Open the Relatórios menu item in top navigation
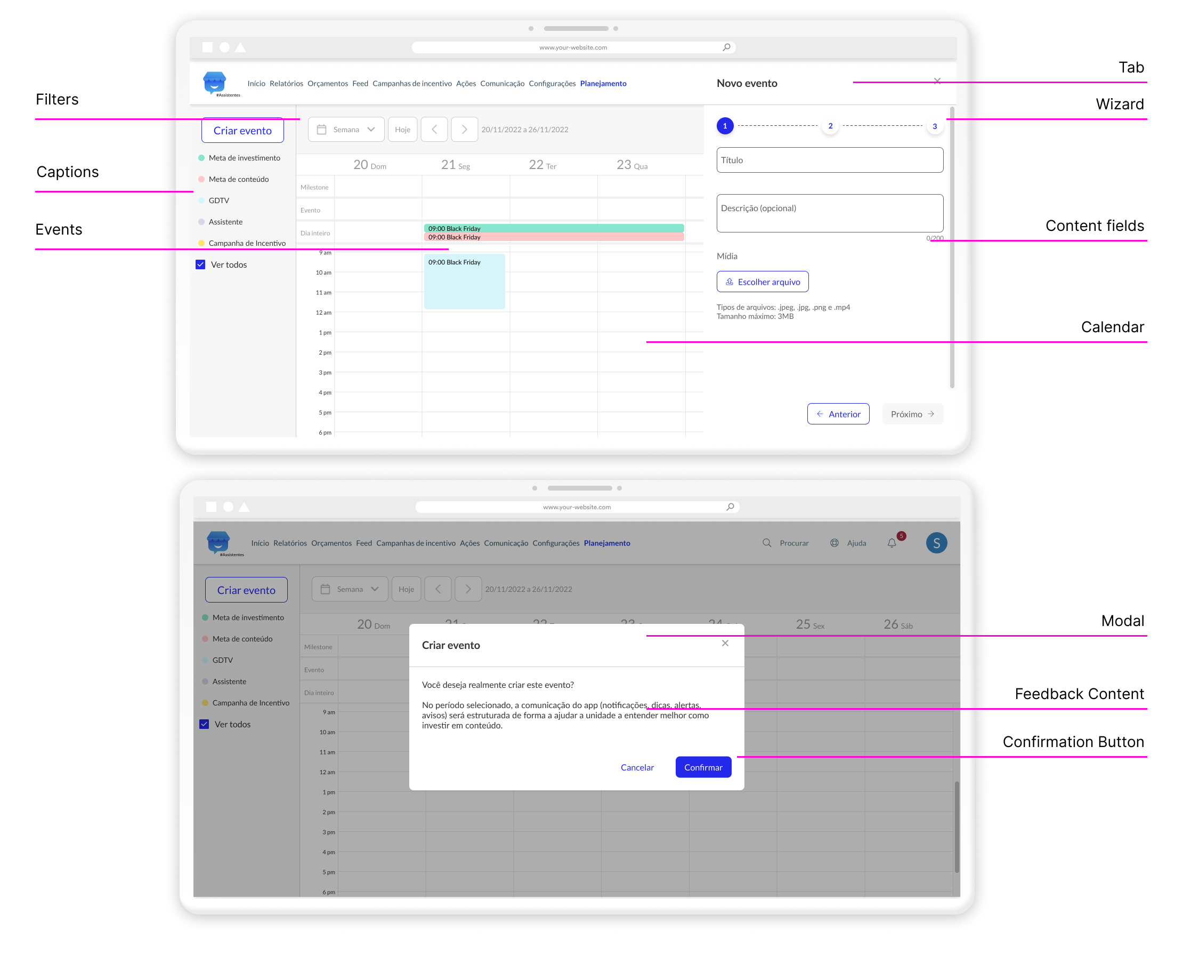The image size is (1191, 955). 286,84
